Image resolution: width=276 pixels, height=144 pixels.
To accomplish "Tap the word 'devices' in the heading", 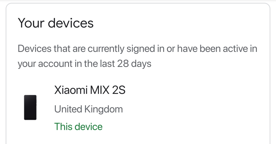I will (x=71, y=23).
